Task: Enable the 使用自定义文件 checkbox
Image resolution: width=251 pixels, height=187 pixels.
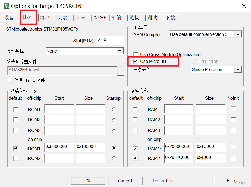Action: point(10,80)
